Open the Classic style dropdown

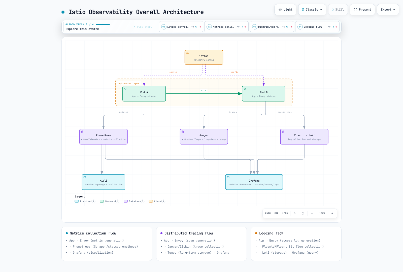[312, 10]
